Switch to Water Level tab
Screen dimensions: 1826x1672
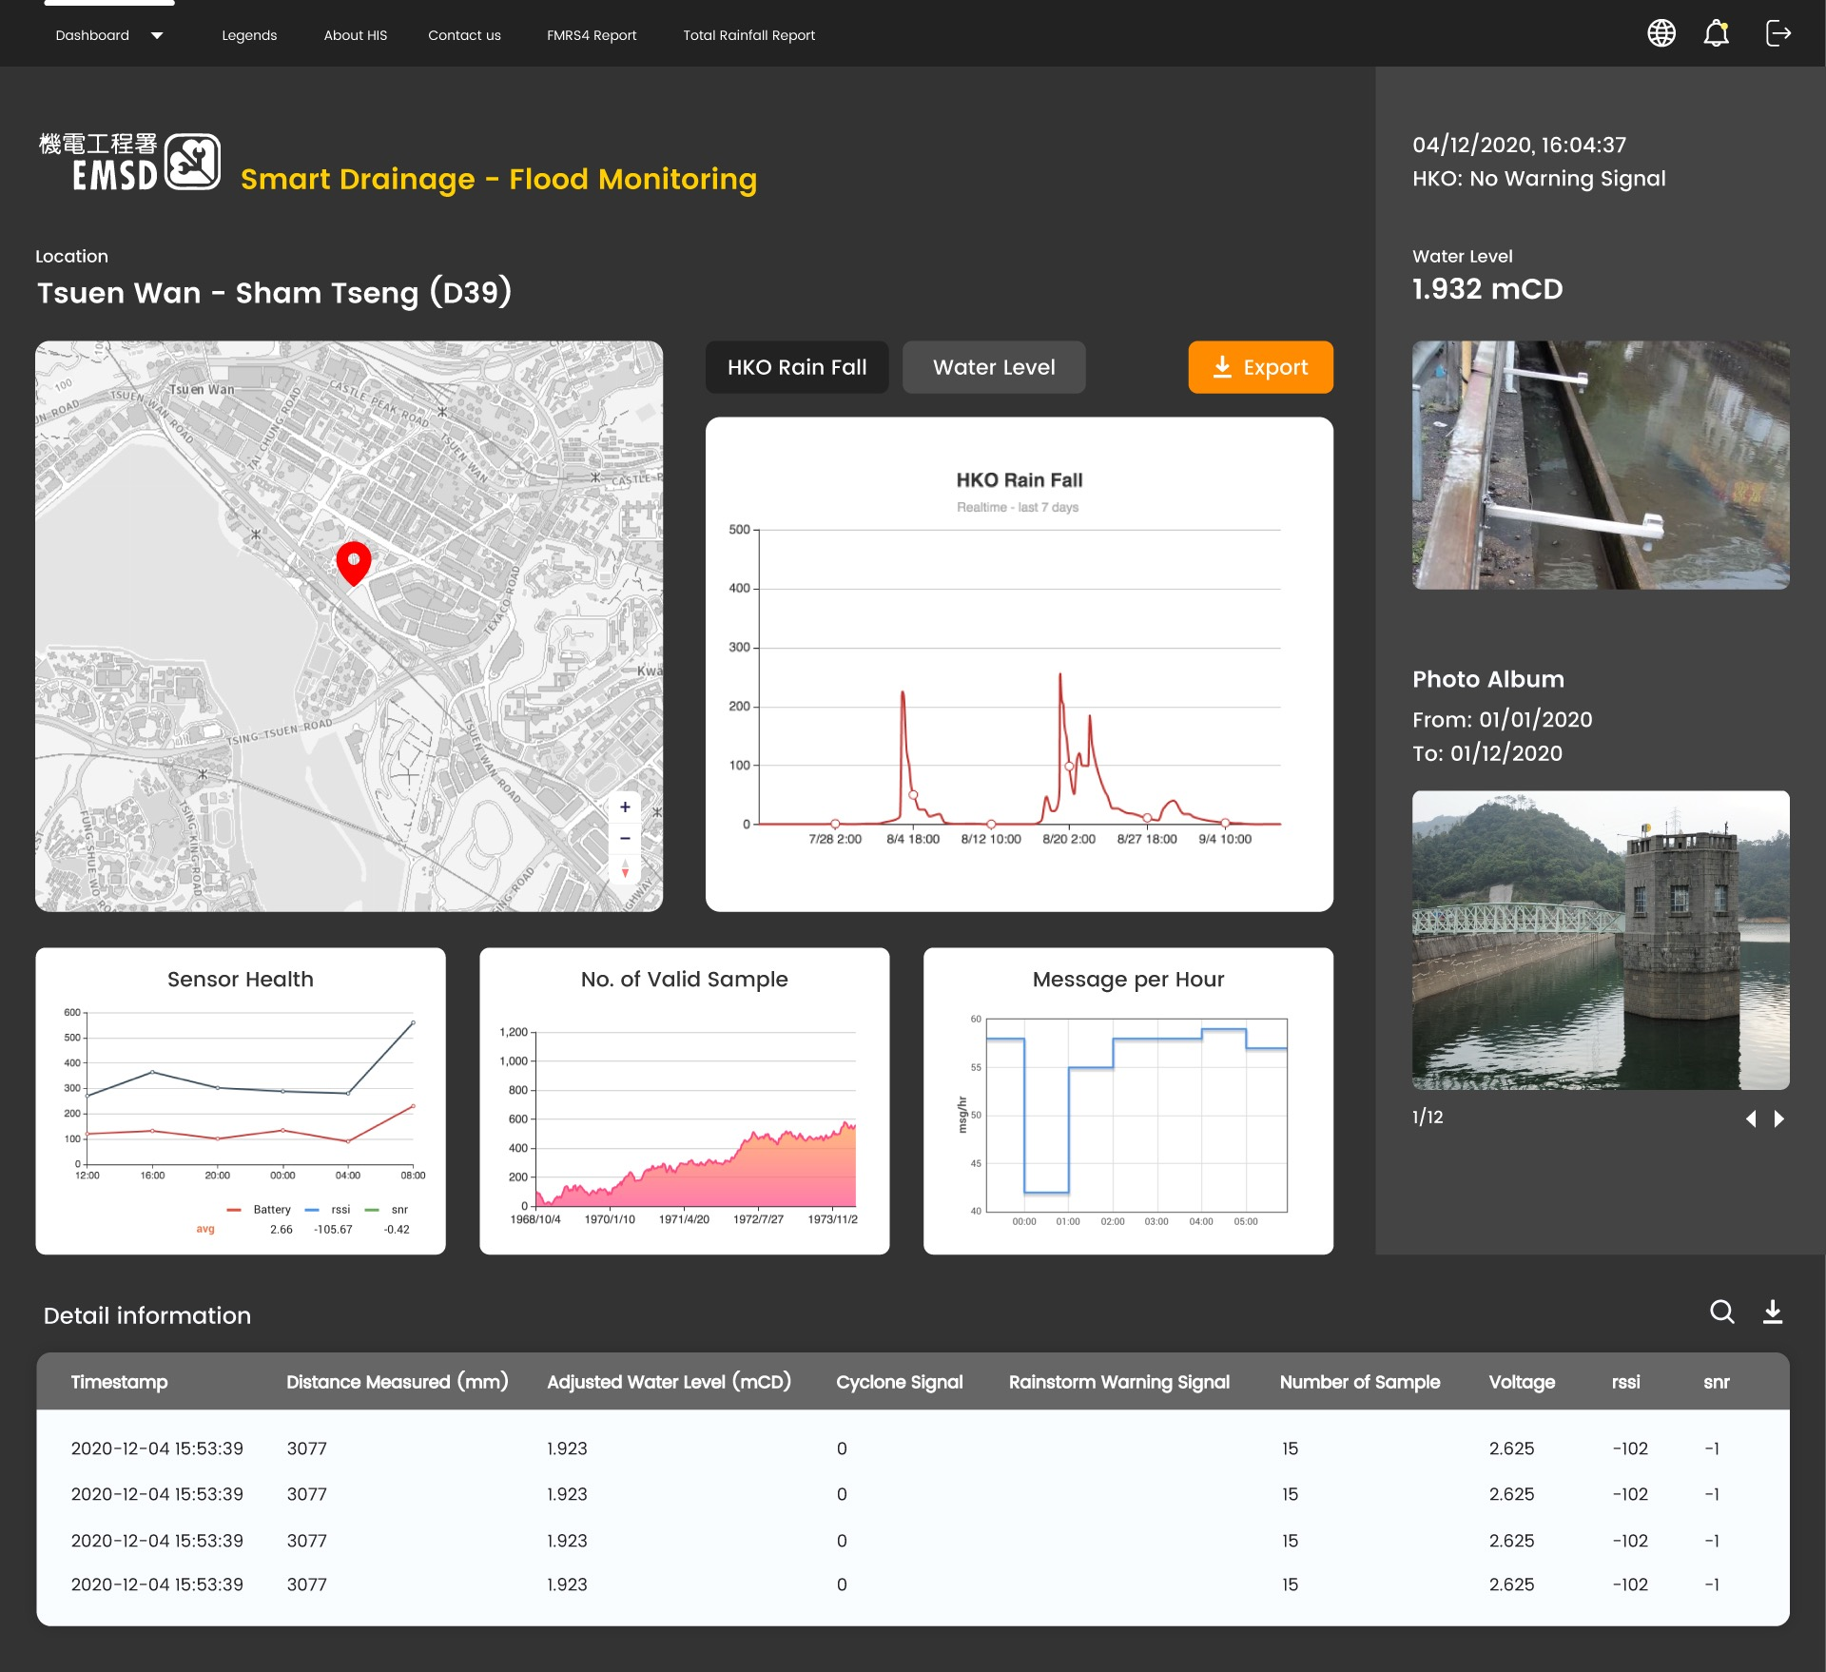click(x=993, y=367)
